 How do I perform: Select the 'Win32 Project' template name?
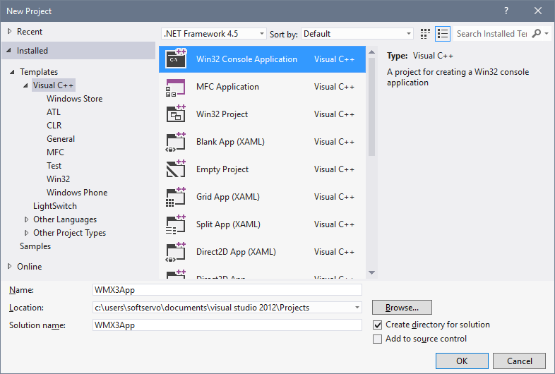pyautogui.click(x=222, y=114)
